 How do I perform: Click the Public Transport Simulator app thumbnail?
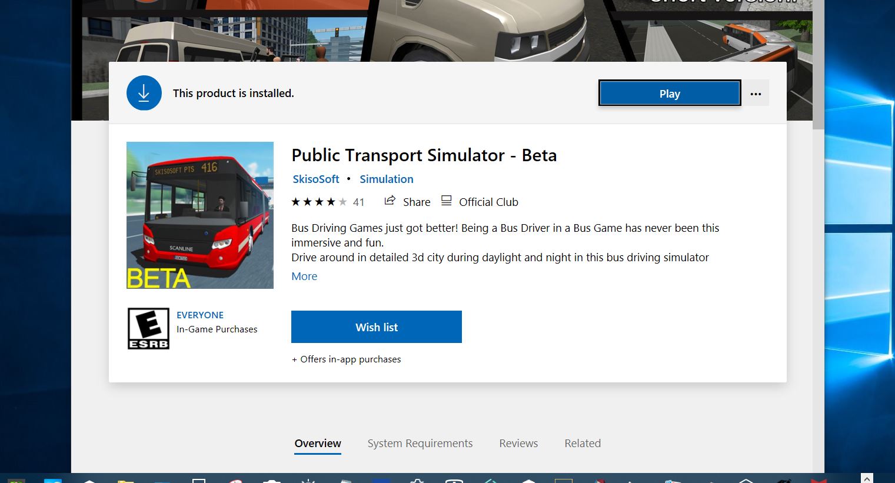(200, 215)
